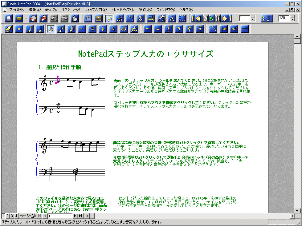Switch to page 3 button
The width and height of the screenshot is (302, 226).
pos(12,216)
